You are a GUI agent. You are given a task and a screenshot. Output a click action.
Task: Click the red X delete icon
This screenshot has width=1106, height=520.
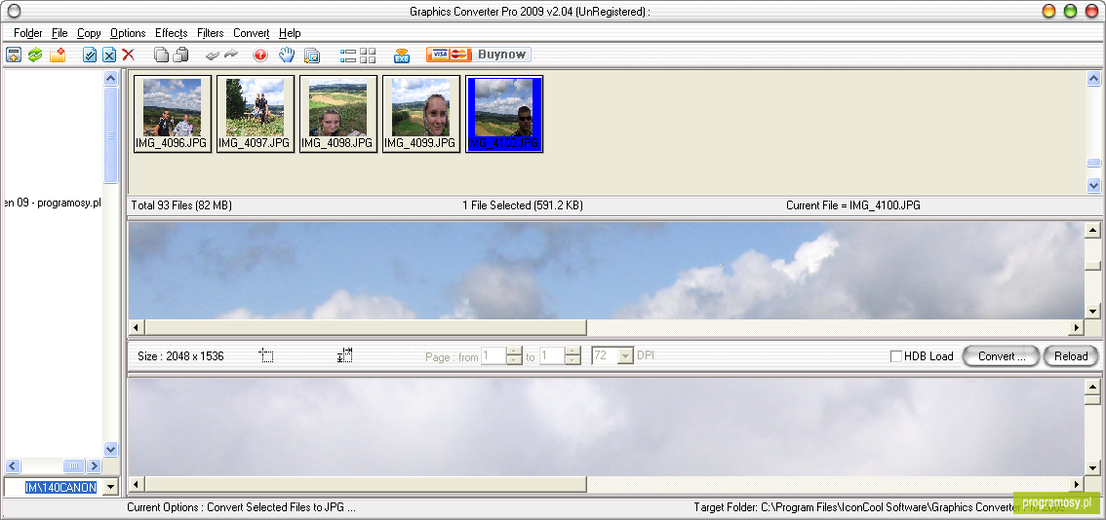pyautogui.click(x=129, y=55)
